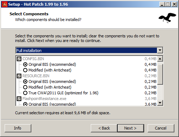Select Modified (with Anticheat) under CONFIG.BIN

coord(25,70)
